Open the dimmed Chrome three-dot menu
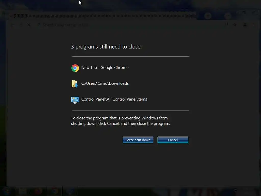Image resolution: width=261 pixels, height=196 pixels. (x=253, y=25)
